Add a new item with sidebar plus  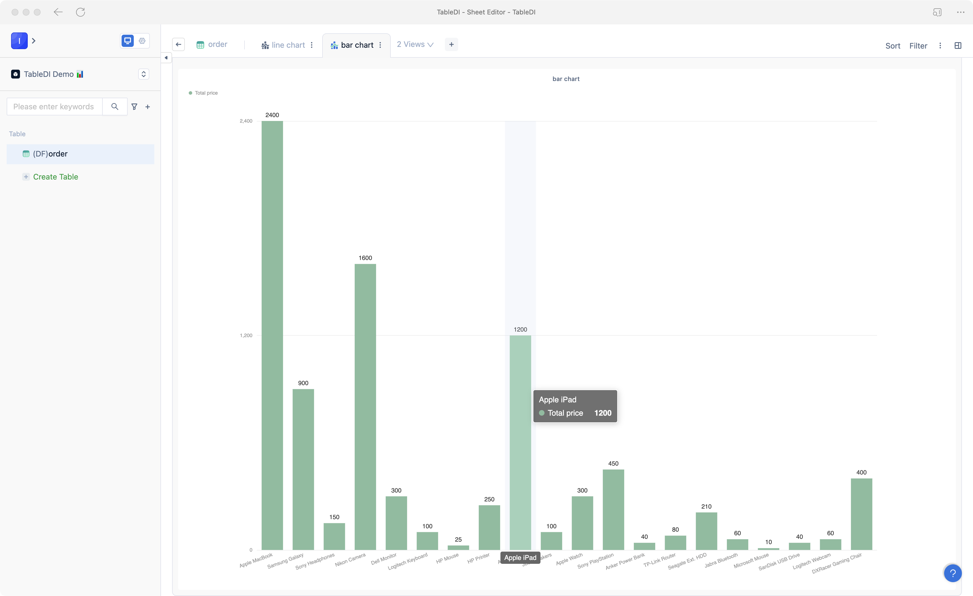pyautogui.click(x=148, y=107)
